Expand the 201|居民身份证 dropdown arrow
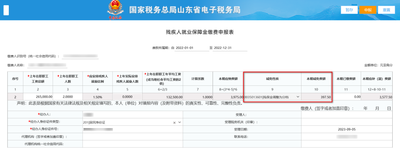The height and width of the screenshot is (152, 400). click(x=180, y=122)
